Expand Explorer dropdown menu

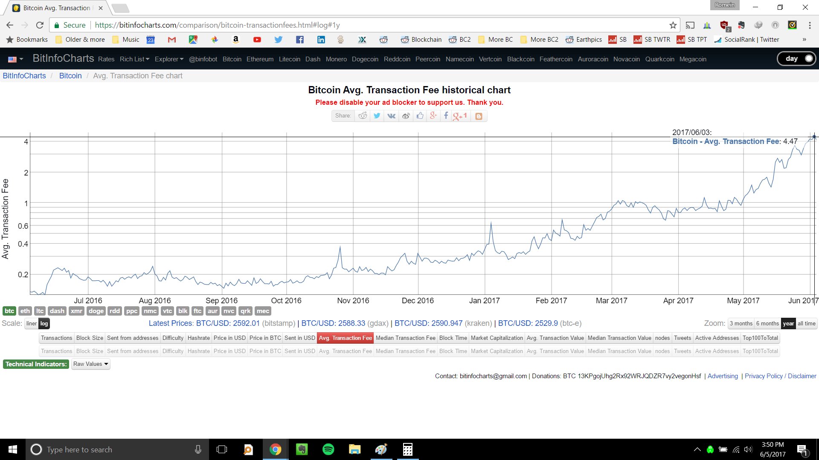click(169, 59)
